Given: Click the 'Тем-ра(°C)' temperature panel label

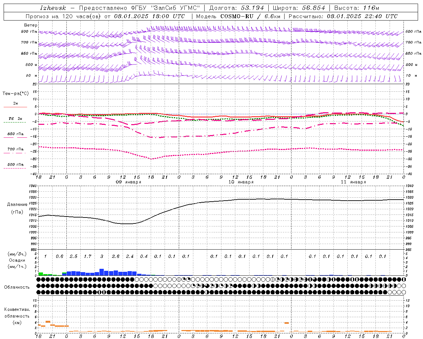Looking at the screenshot, I should 16,94.
